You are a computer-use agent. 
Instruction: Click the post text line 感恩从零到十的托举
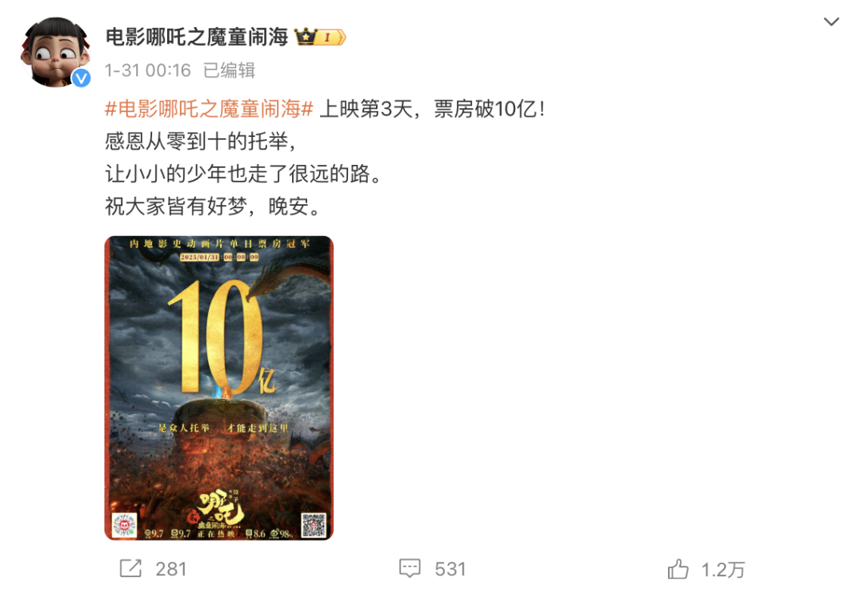[201, 142]
